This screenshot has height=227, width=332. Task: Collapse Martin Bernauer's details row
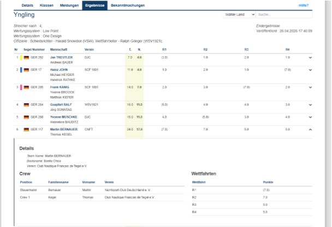pyautogui.click(x=310, y=129)
